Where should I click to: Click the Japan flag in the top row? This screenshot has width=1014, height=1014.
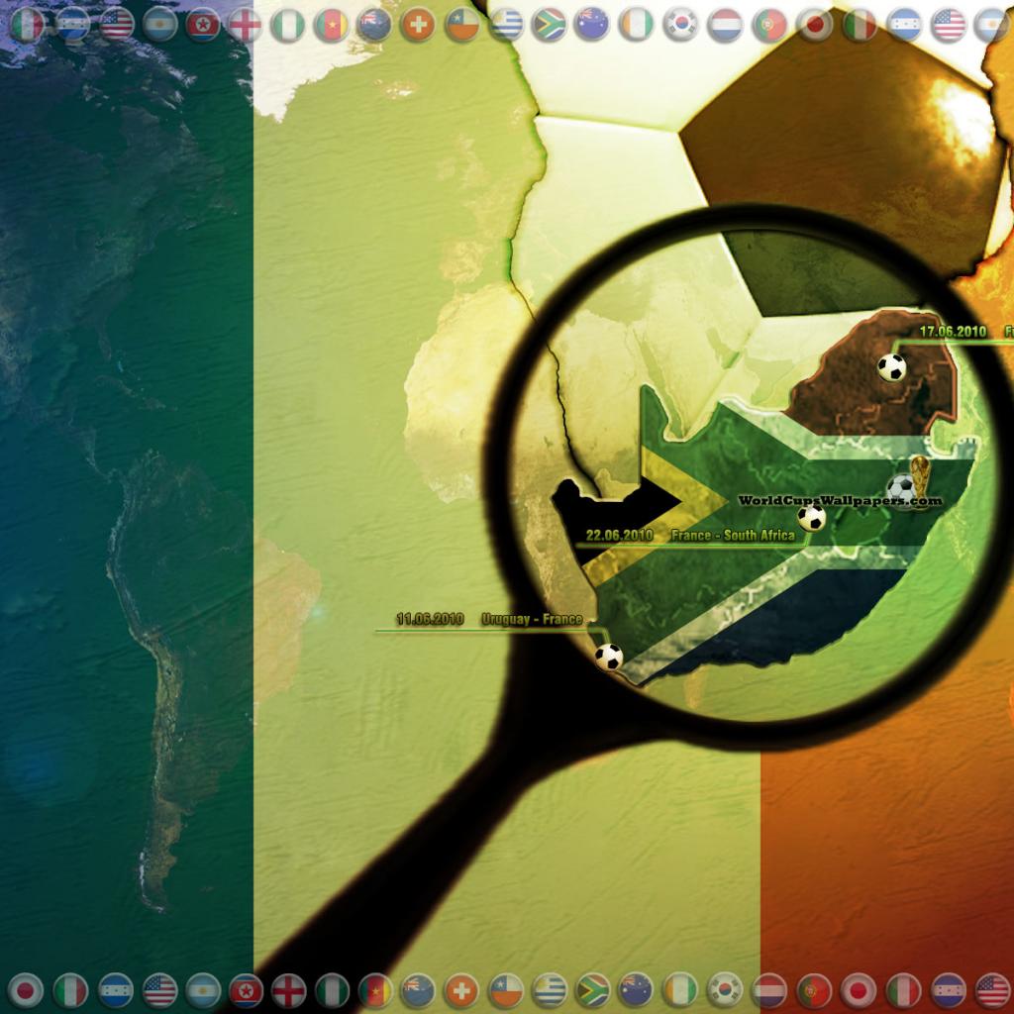point(814,24)
